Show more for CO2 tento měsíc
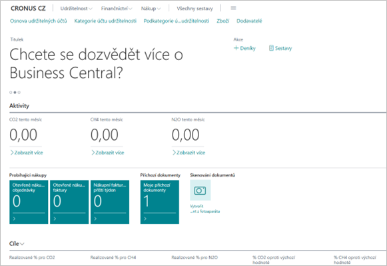387x266 pixels. (27, 153)
